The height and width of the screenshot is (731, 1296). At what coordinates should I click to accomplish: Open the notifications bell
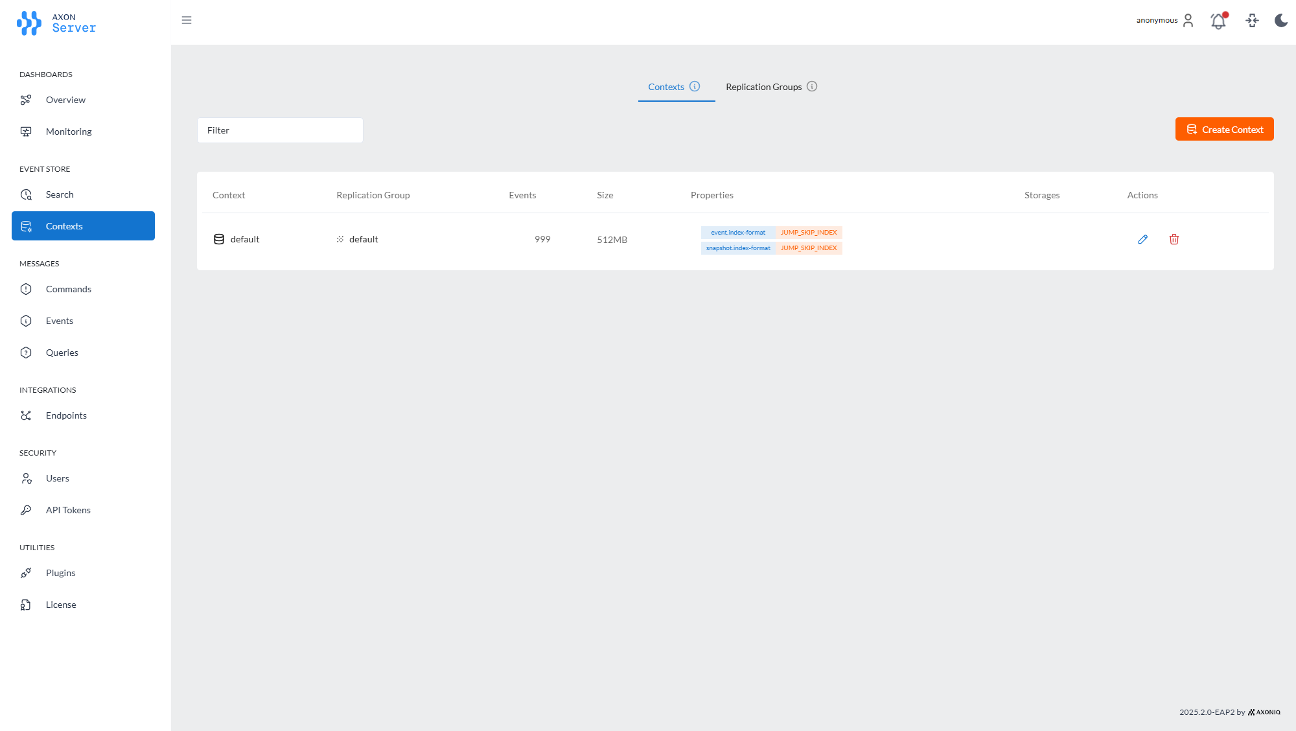pyautogui.click(x=1218, y=21)
